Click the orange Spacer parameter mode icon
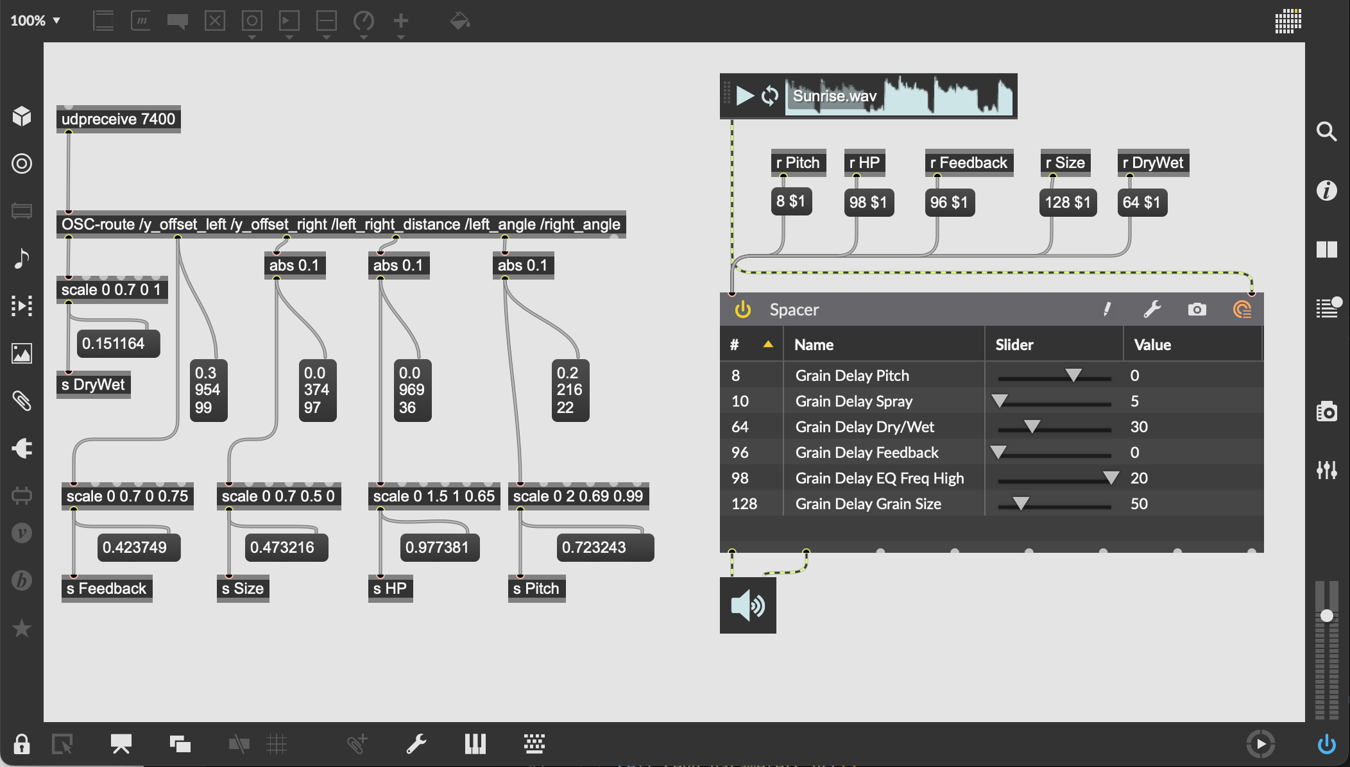 click(1242, 309)
